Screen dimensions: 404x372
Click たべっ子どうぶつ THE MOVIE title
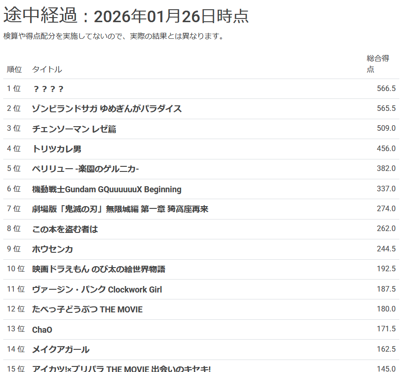(87, 309)
